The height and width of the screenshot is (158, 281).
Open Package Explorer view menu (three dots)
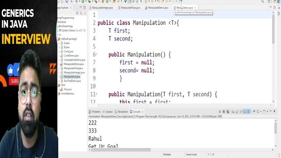[85, 13]
